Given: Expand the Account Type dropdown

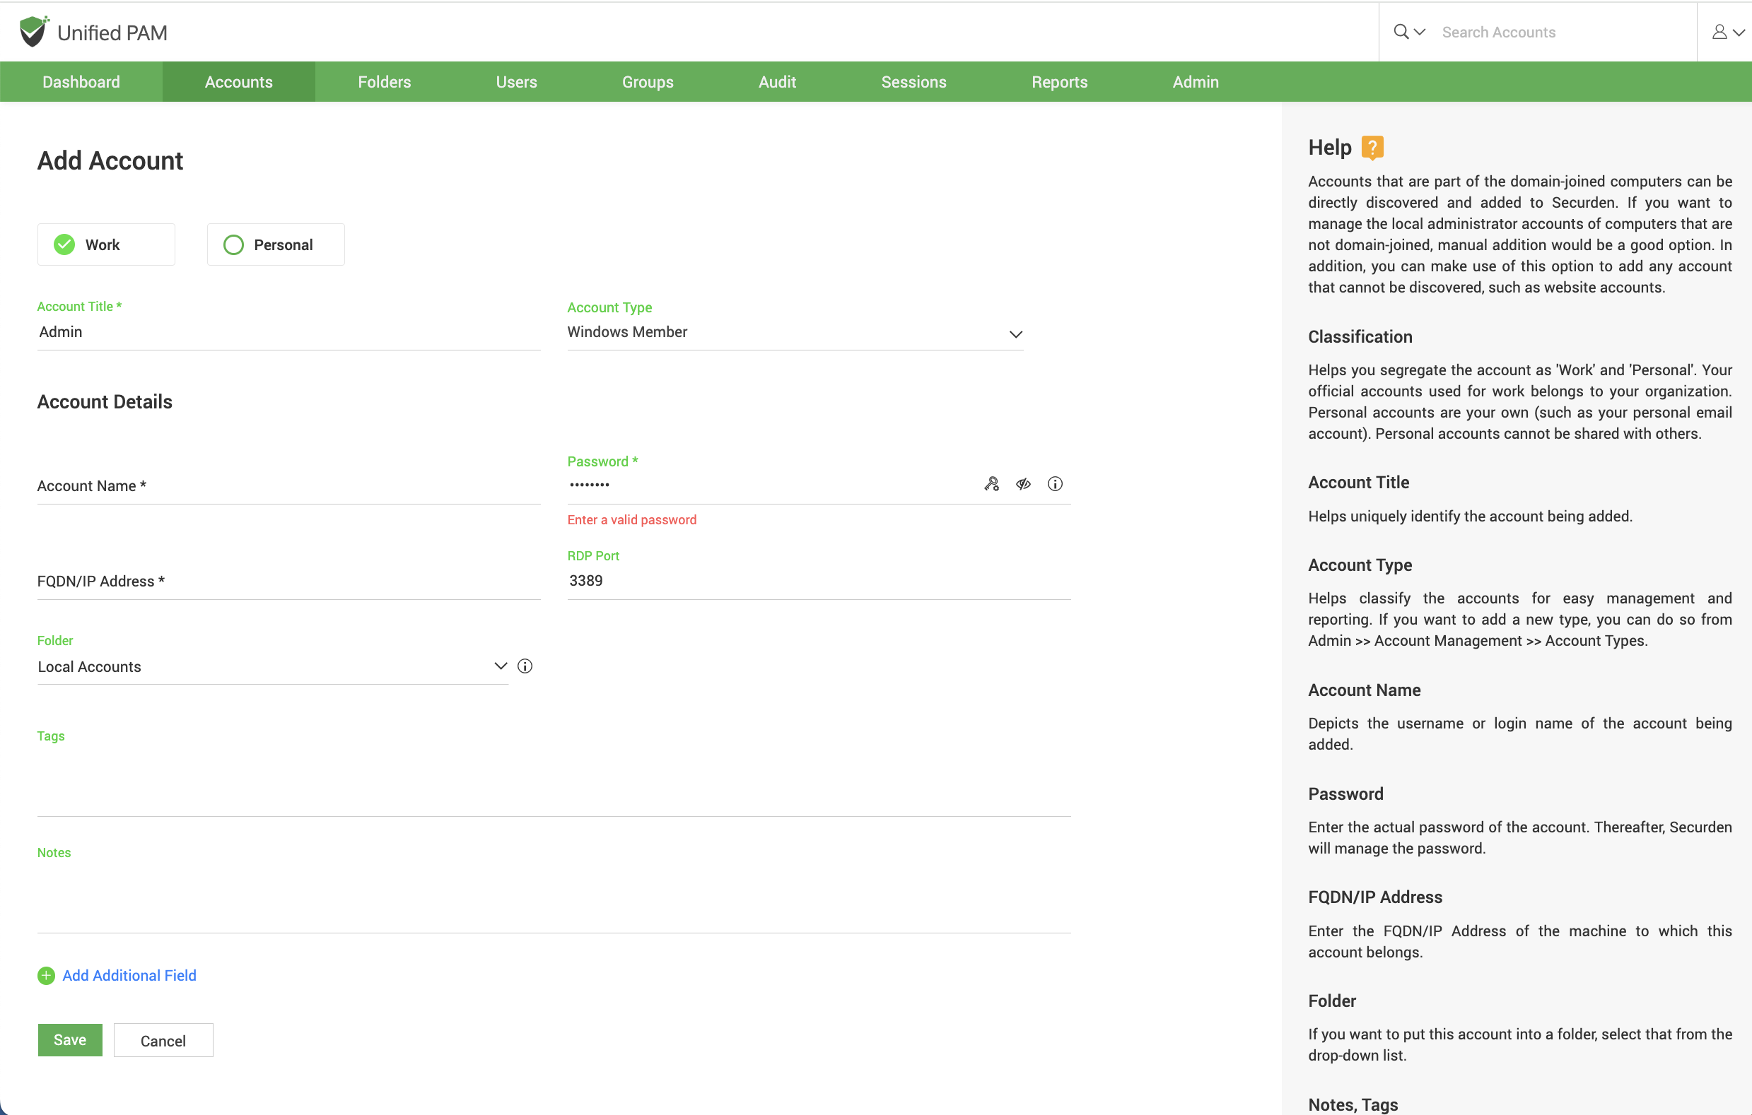Looking at the screenshot, I should click(x=1016, y=334).
